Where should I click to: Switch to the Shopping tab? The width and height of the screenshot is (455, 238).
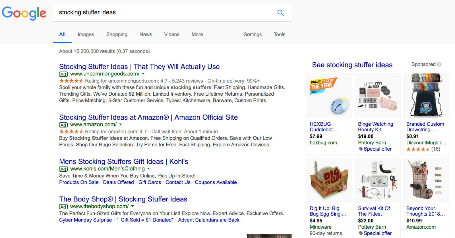[117, 34]
